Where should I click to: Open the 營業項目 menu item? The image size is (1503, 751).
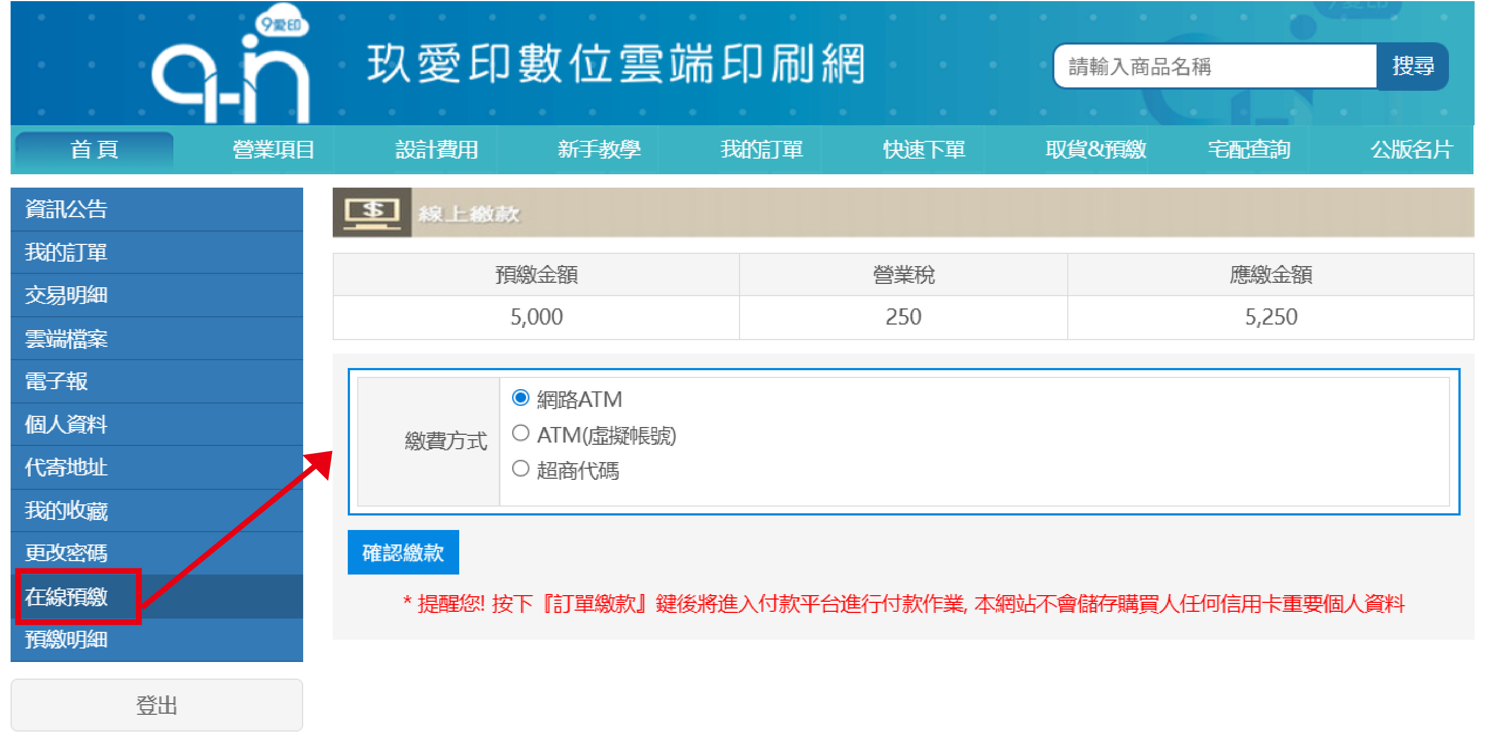click(x=273, y=150)
